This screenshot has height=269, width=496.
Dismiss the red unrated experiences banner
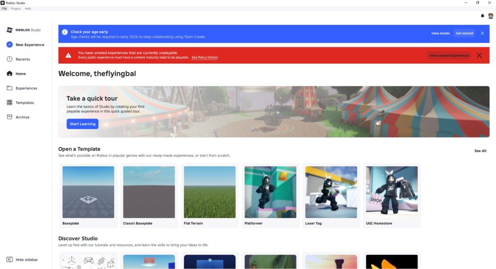tap(479, 55)
